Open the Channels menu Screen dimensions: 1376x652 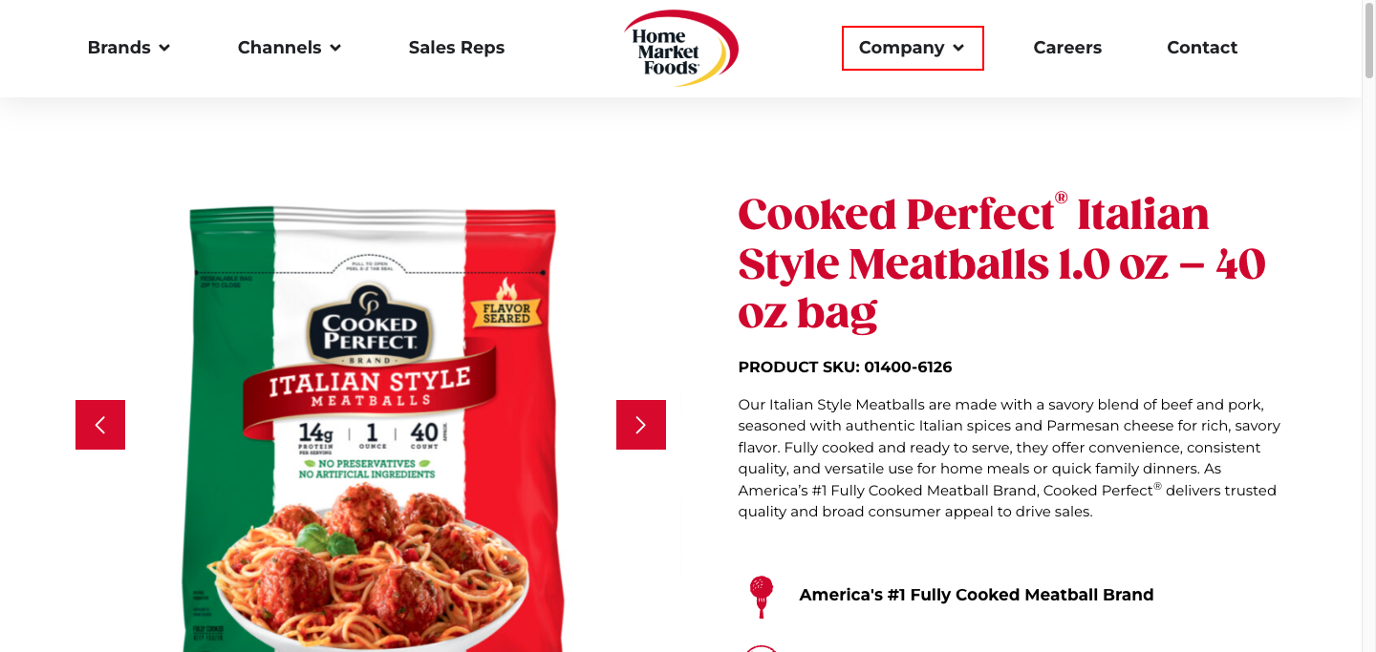tap(290, 48)
